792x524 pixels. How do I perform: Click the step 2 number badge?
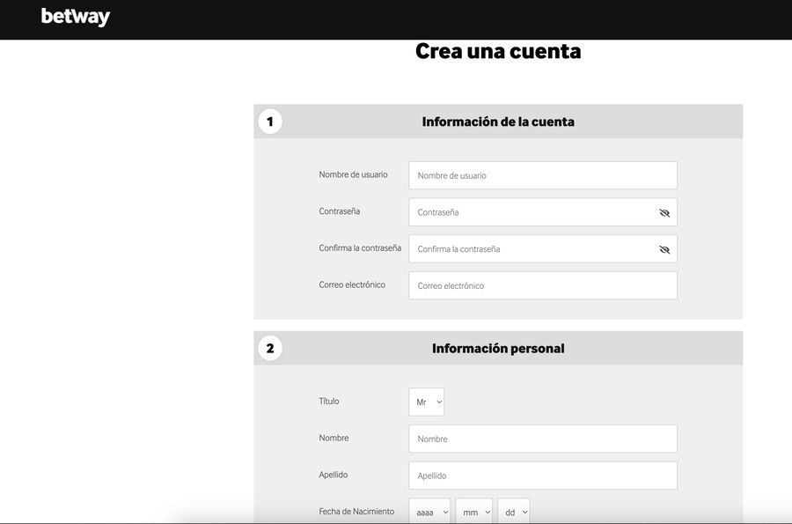[x=270, y=348]
